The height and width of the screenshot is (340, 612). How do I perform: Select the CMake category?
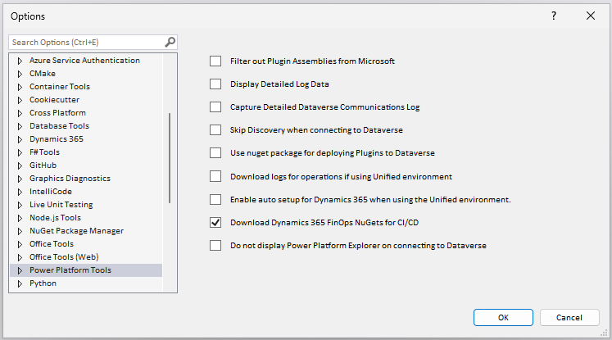pyautogui.click(x=43, y=74)
